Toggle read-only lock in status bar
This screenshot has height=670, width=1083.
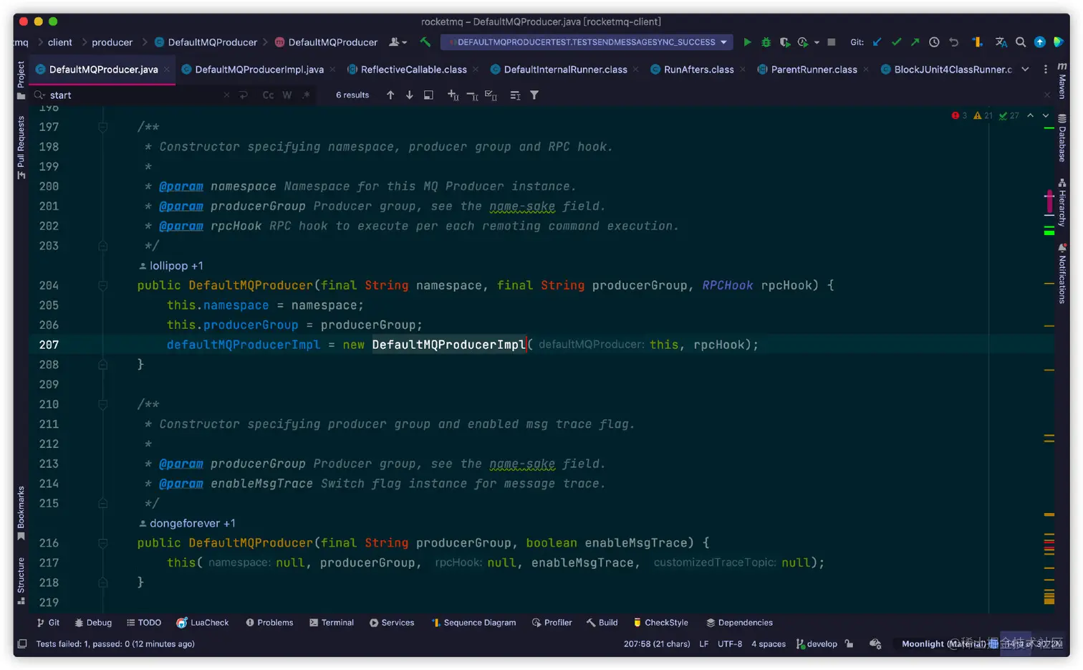pyautogui.click(x=849, y=643)
